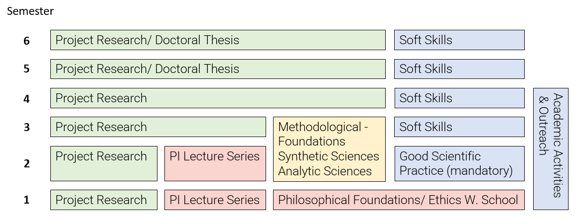
Task: Select the semester 6 Project Research/Doctoral Thesis box
Action: point(218,40)
